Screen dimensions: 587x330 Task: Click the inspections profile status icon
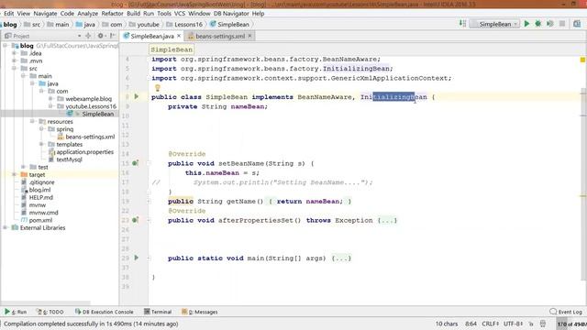[543, 324]
